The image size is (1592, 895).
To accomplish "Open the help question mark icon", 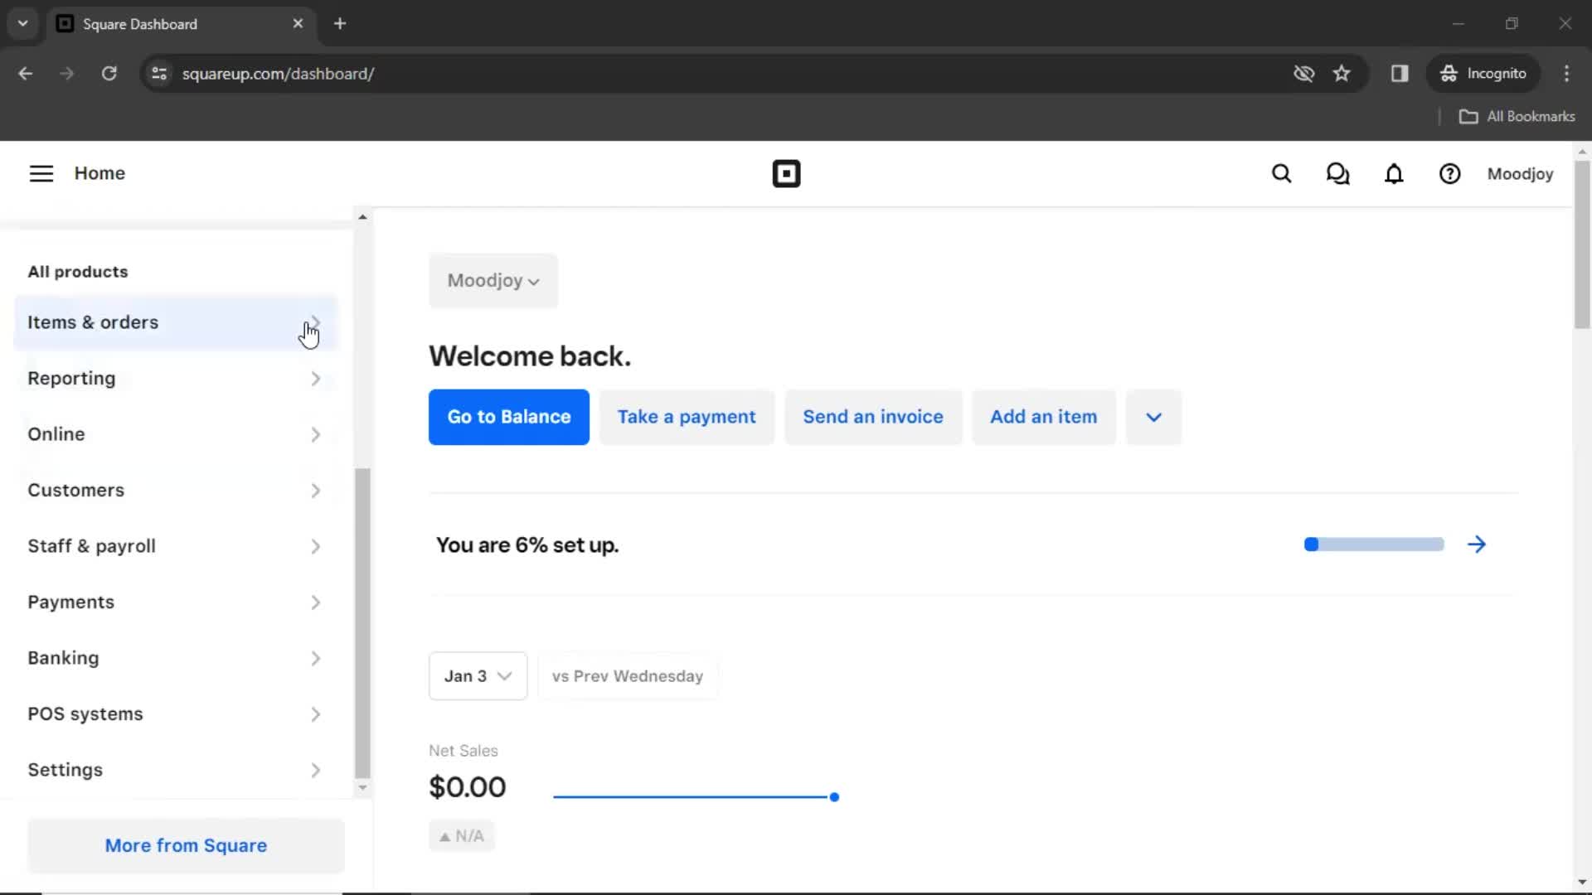I will pos(1451,174).
